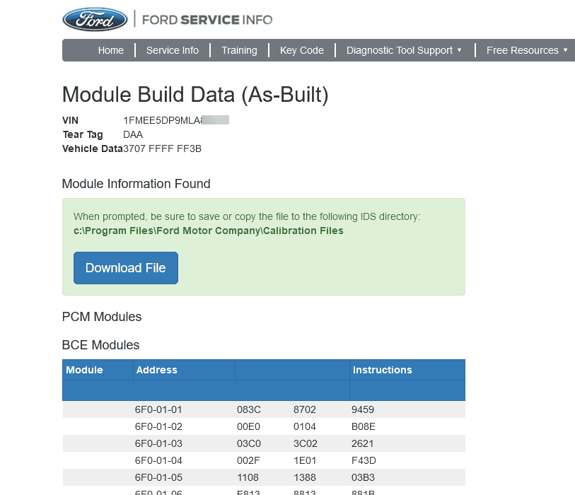Click the VIN number text
Image resolution: width=575 pixels, height=495 pixels.
[175, 120]
